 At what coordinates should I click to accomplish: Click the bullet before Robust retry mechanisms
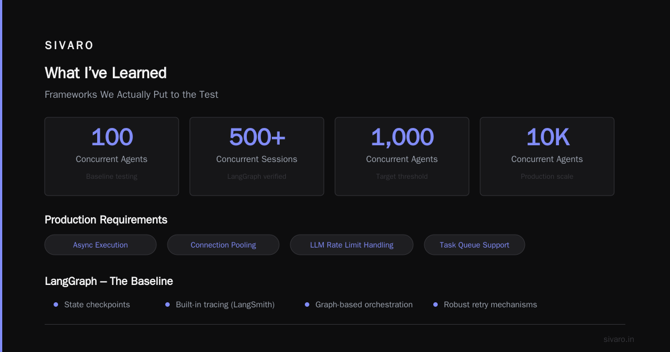click(x=435, y=305)
